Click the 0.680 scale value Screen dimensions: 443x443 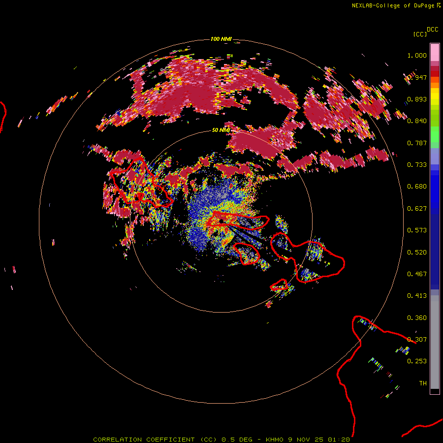[417, 187]
